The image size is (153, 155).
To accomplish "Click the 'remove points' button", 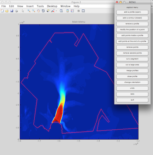I will tap(132, 47).
